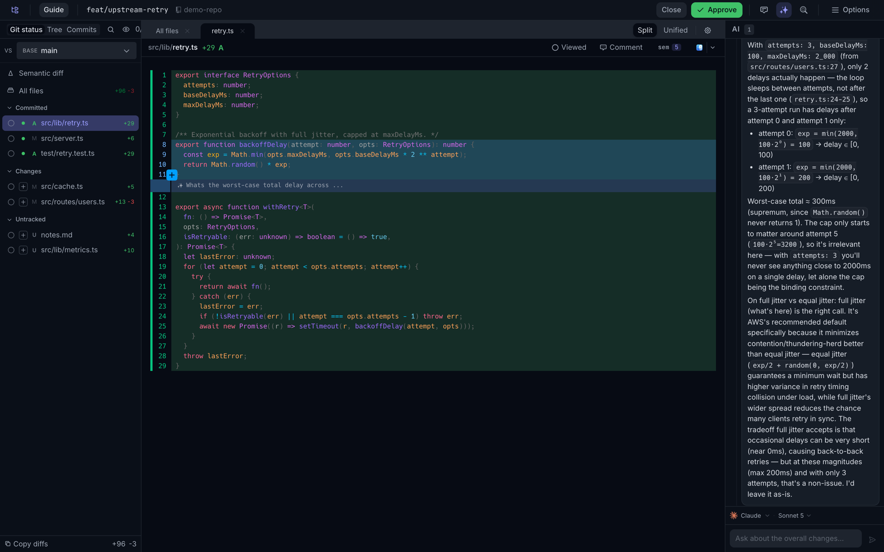
Task: Click the Close button
Action: tap(671, 10)
